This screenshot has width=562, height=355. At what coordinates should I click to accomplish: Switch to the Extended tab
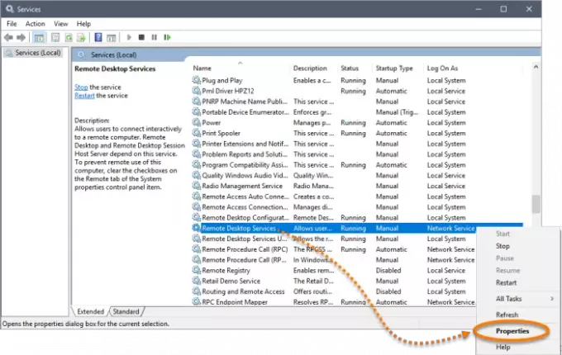[x=90, y=312]
